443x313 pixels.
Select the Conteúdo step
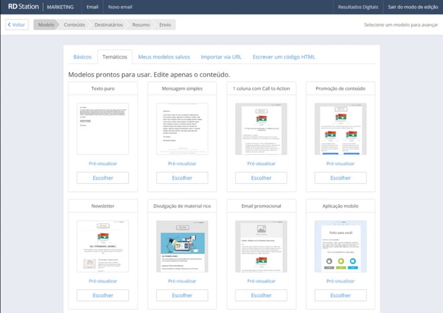[x=74, y=25]
